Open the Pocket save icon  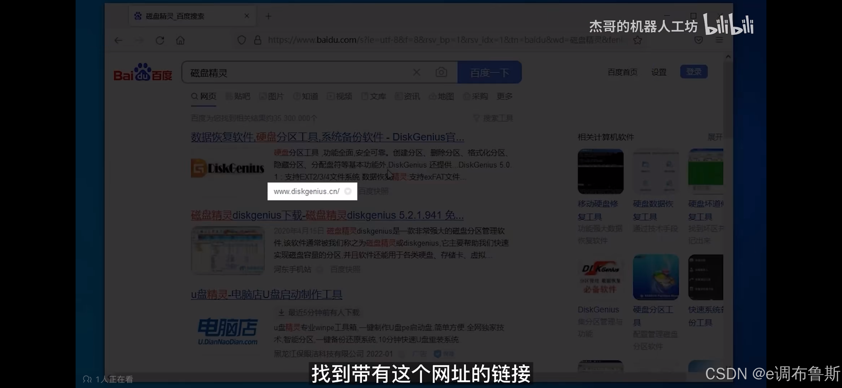pos(699,40)
